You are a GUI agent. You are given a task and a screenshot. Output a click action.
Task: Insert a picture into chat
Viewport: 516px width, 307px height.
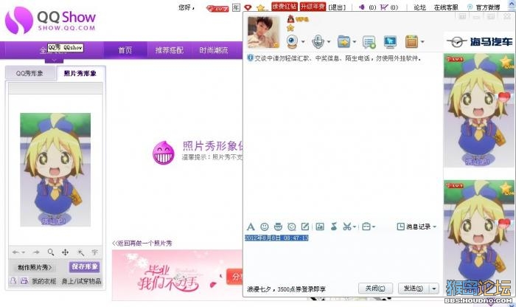click(320, 227)
